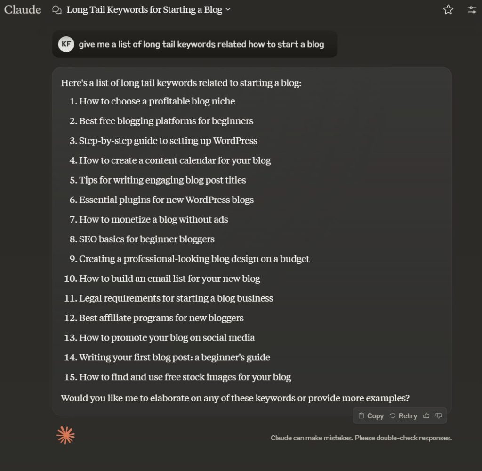This screenshot has width=482, height=471.
Task: Copy Claude's keyword list response
Action: coord(370,415)
